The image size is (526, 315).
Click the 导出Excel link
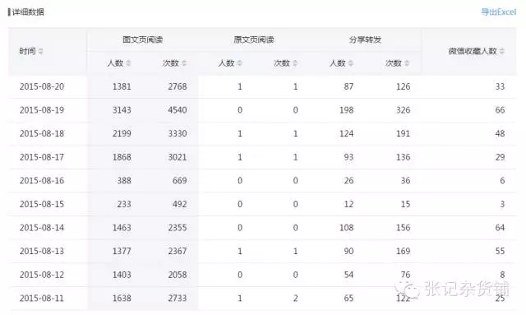(499, 12)
